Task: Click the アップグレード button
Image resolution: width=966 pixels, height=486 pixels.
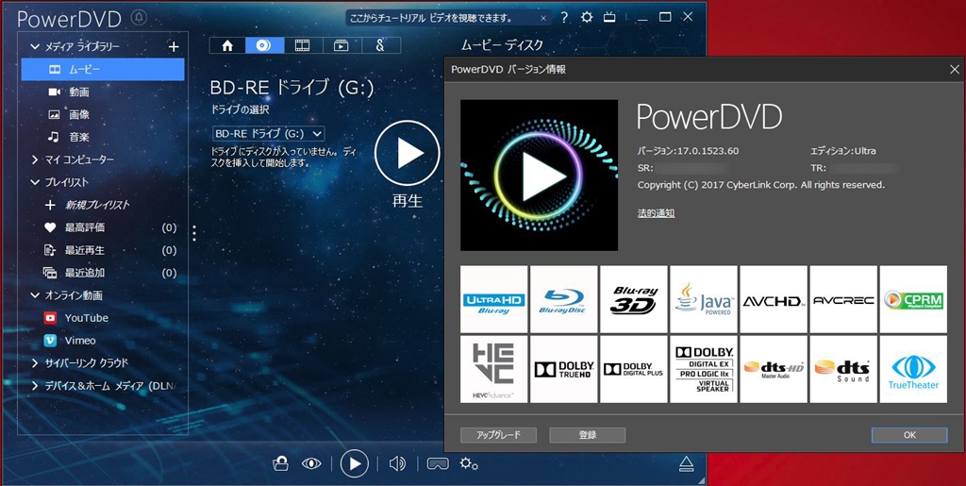Action: click(x=498, y=435)
